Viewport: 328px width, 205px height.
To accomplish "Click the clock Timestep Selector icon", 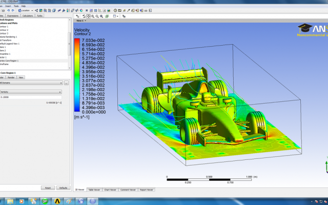I will pos(115,10).
